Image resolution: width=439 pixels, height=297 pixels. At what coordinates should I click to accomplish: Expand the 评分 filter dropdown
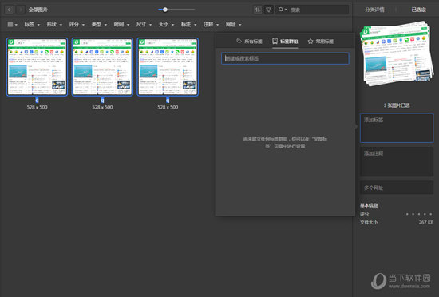(x=77, y=25)
